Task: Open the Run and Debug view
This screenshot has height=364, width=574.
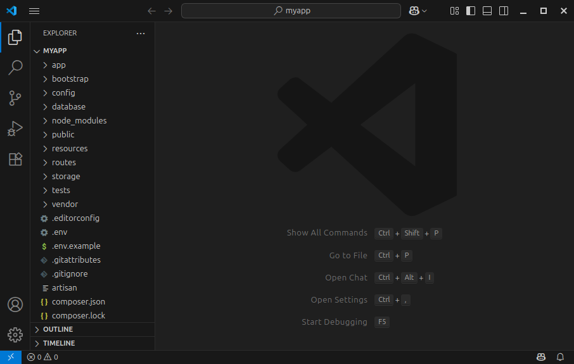Action: click(x=15, y=129)
